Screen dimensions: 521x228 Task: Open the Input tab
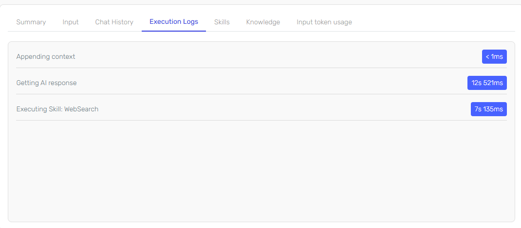[71, 22]
